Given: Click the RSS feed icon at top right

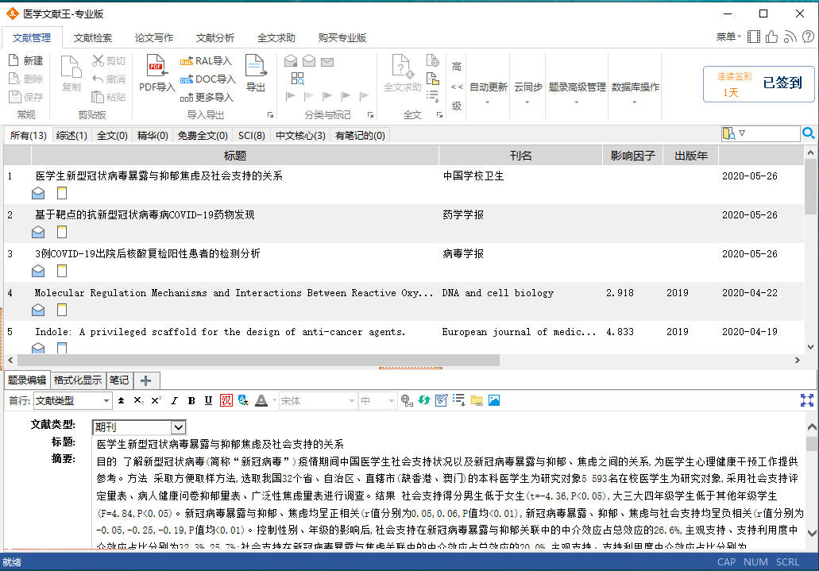Looking at the screenshot, I should pos(790,37).
